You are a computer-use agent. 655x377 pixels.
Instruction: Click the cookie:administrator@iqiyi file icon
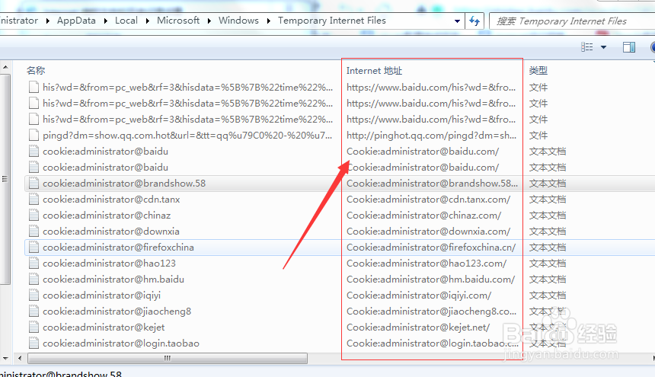coord(34,296)
